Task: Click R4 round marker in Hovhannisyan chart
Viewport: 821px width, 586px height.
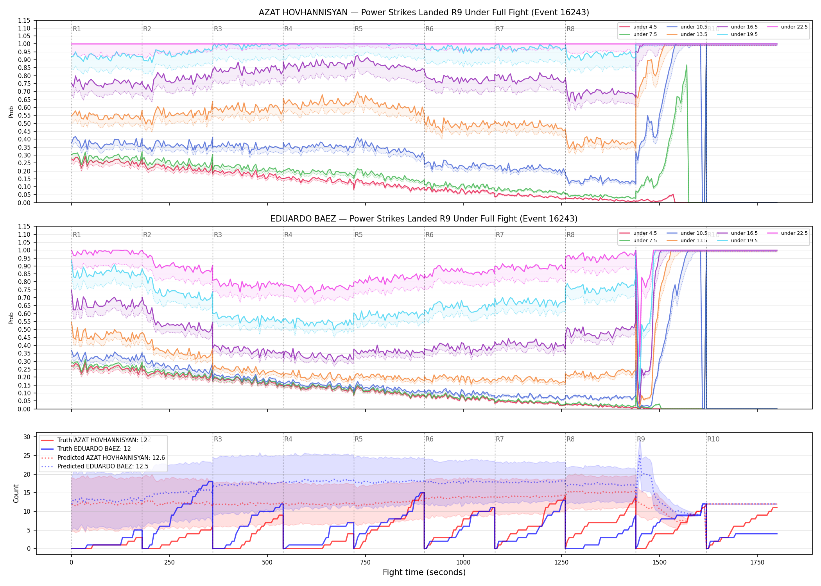Action: click(288, 29)
